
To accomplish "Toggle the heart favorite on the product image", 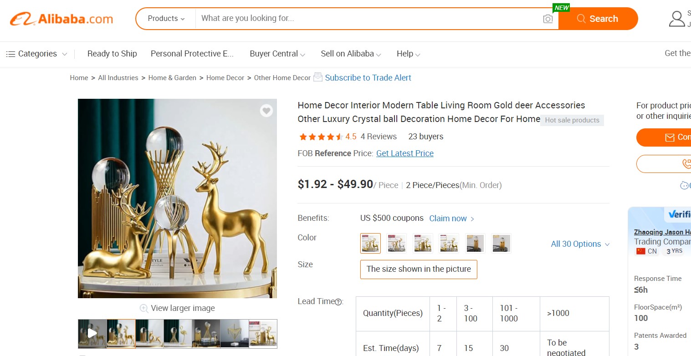I will tap(266, 111).
